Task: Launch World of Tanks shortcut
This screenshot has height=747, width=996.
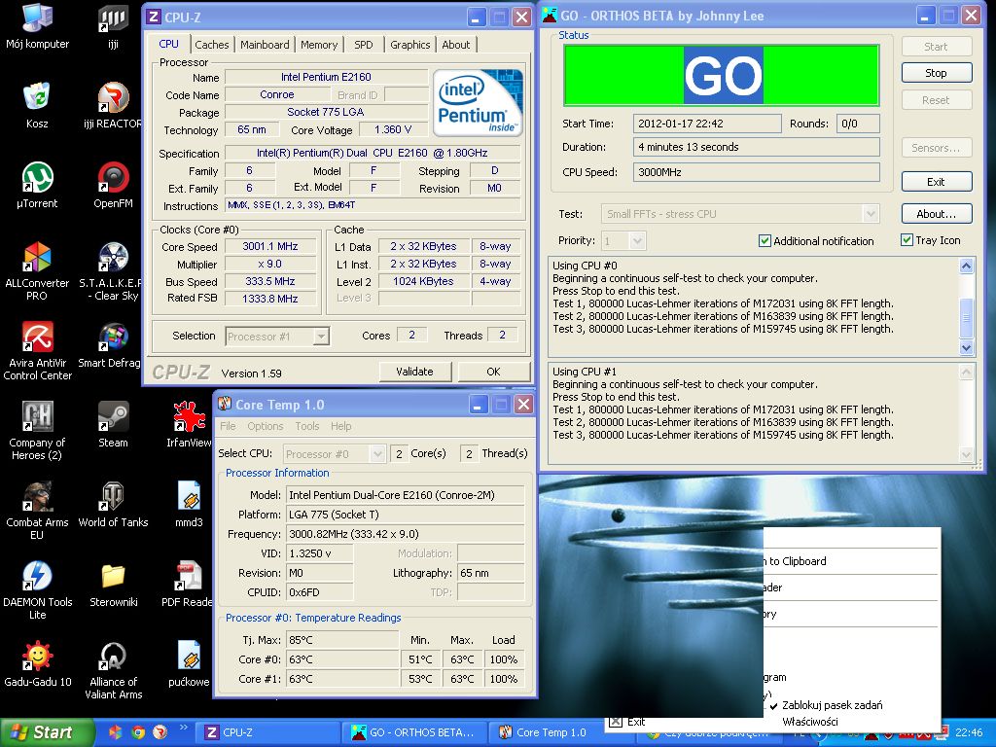Action: pos(113,497)
